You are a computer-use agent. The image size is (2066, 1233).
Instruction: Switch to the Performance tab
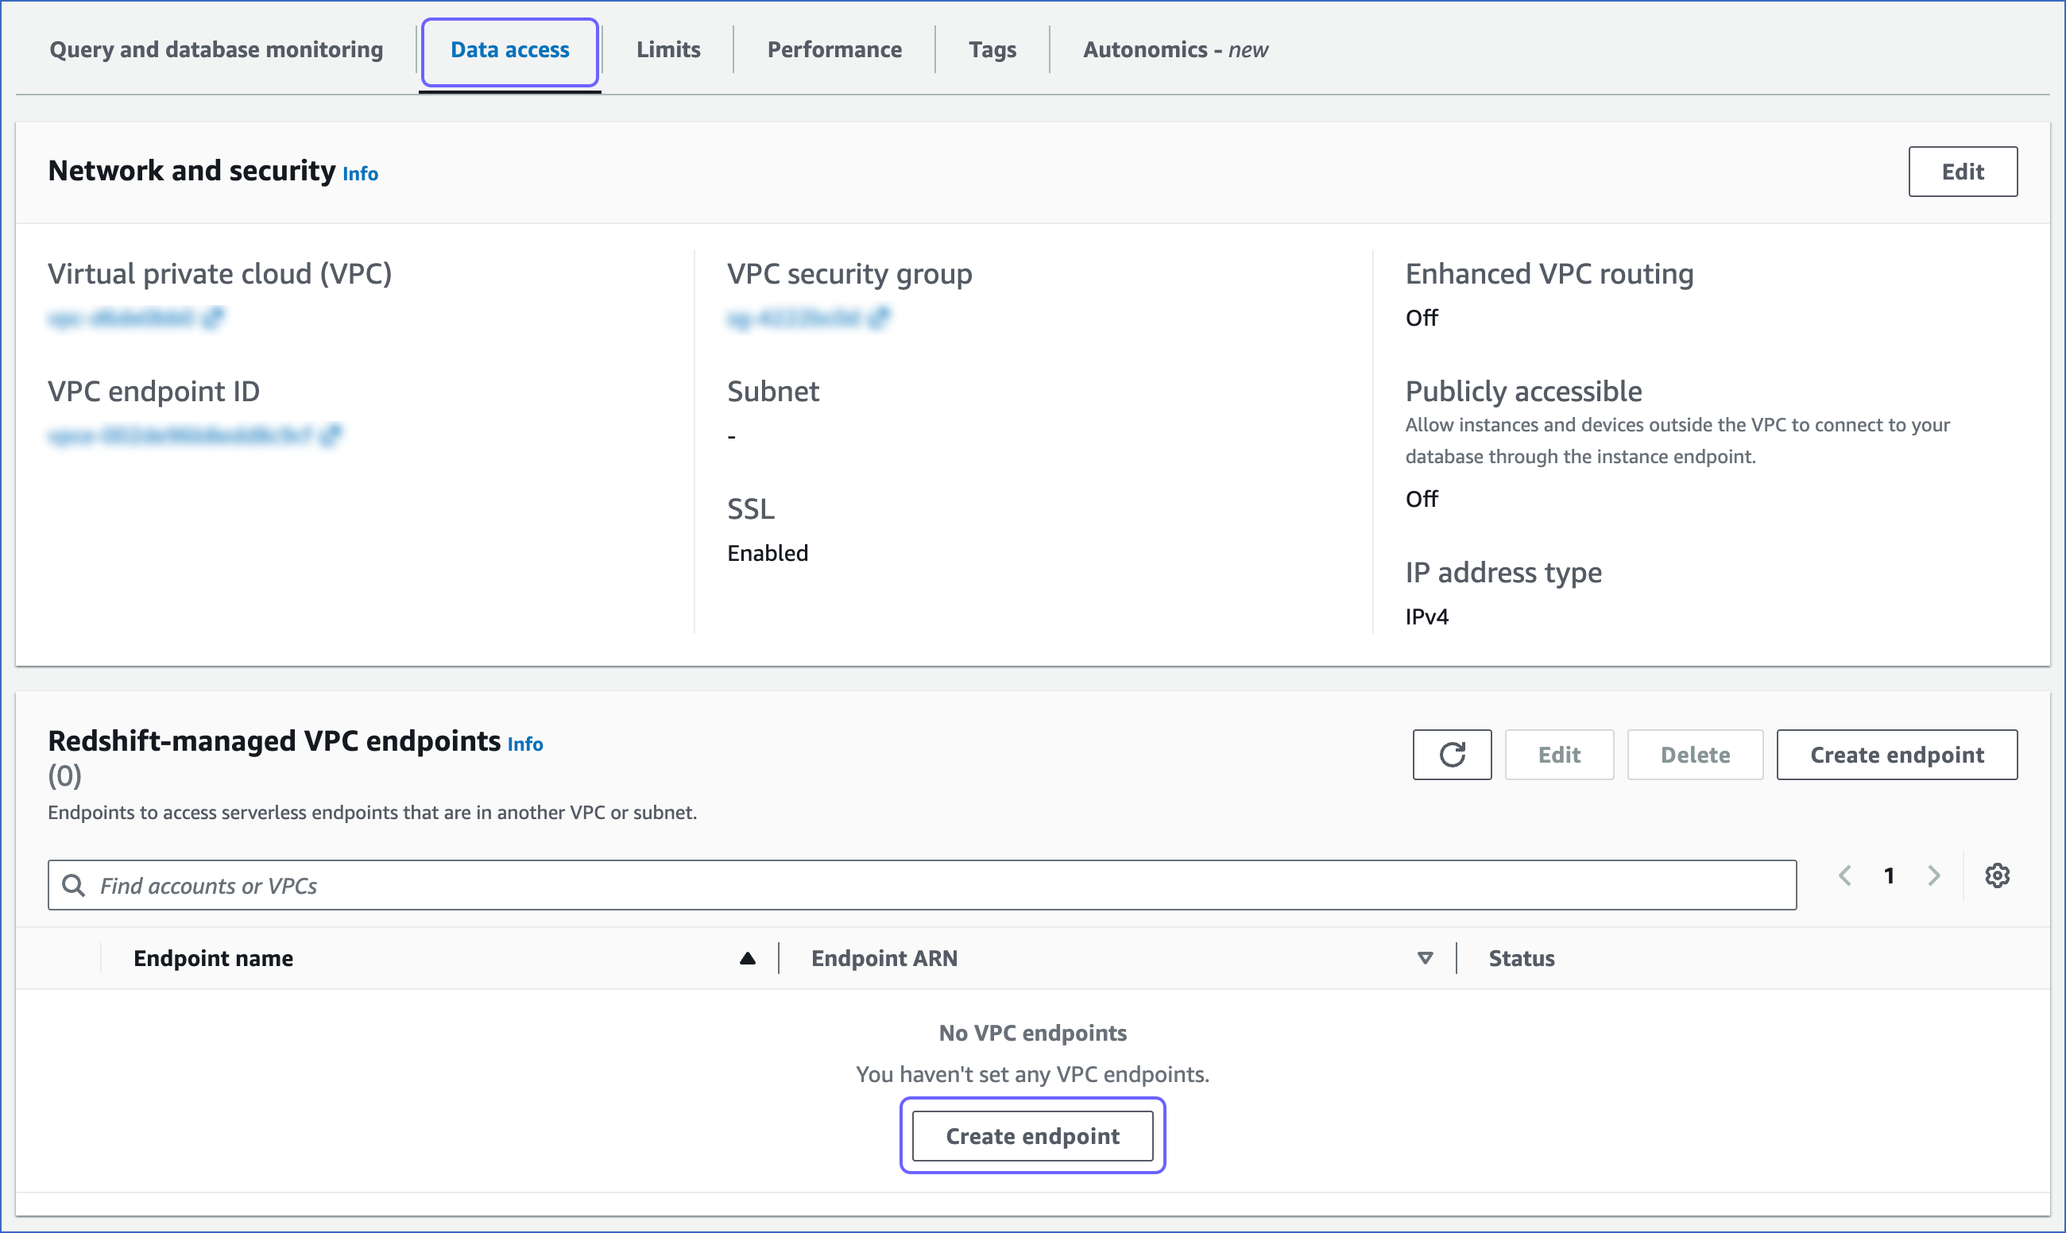pyautogui.click(x=834, y=49)
